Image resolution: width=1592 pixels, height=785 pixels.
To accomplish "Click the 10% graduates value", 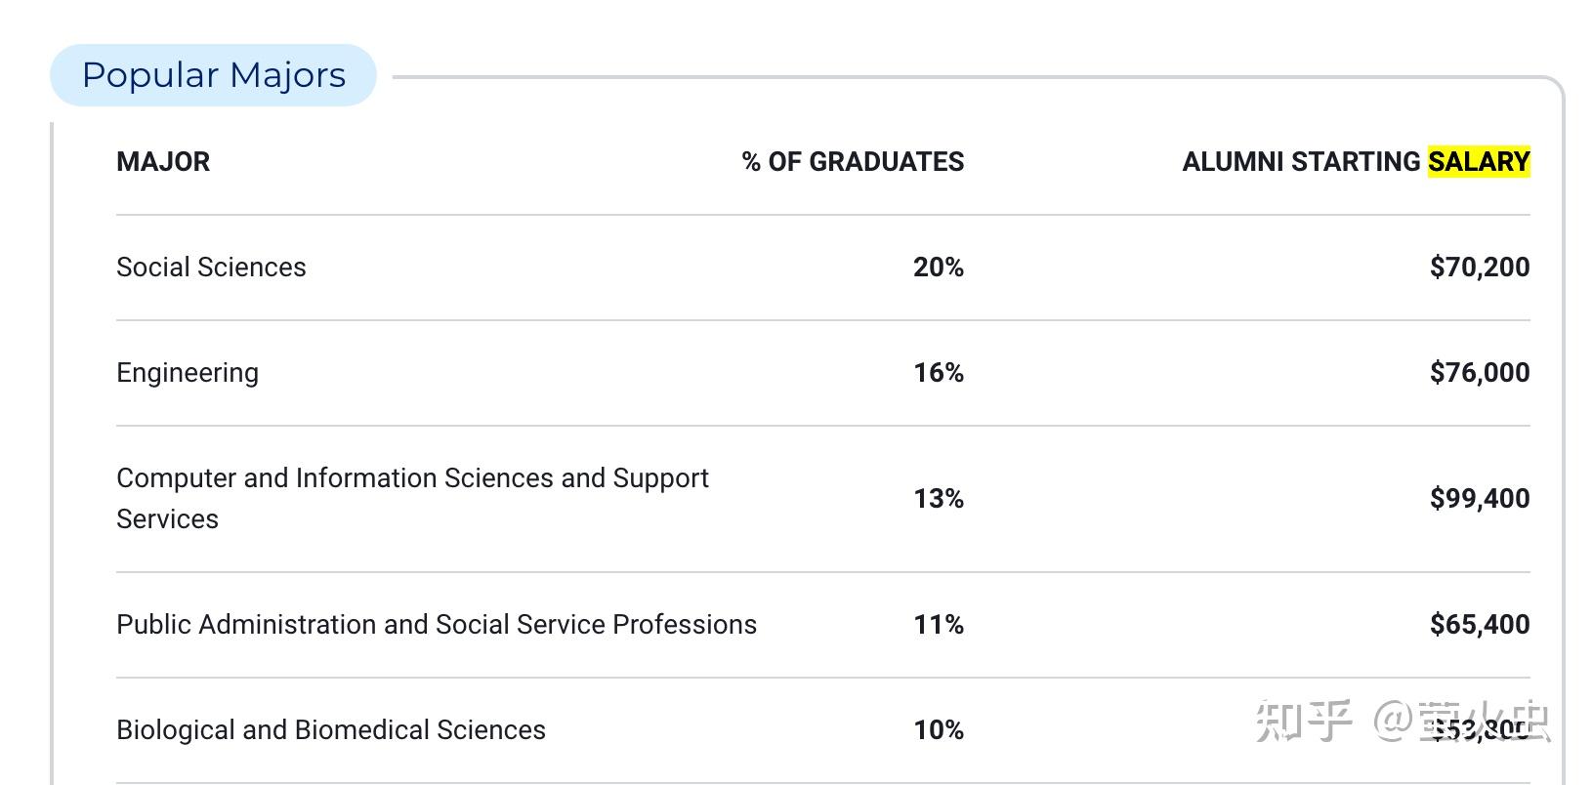I will tap(938, 729).
